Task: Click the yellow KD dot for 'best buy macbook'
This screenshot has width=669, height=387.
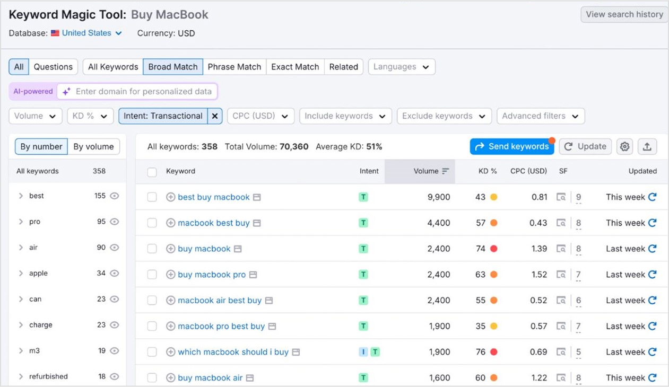Action: [x=493, y=197]
